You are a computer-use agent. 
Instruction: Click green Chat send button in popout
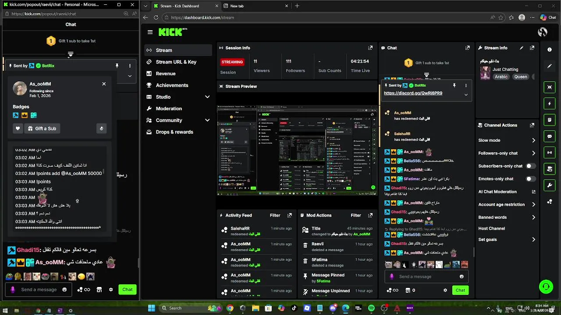tap(128, 290)
